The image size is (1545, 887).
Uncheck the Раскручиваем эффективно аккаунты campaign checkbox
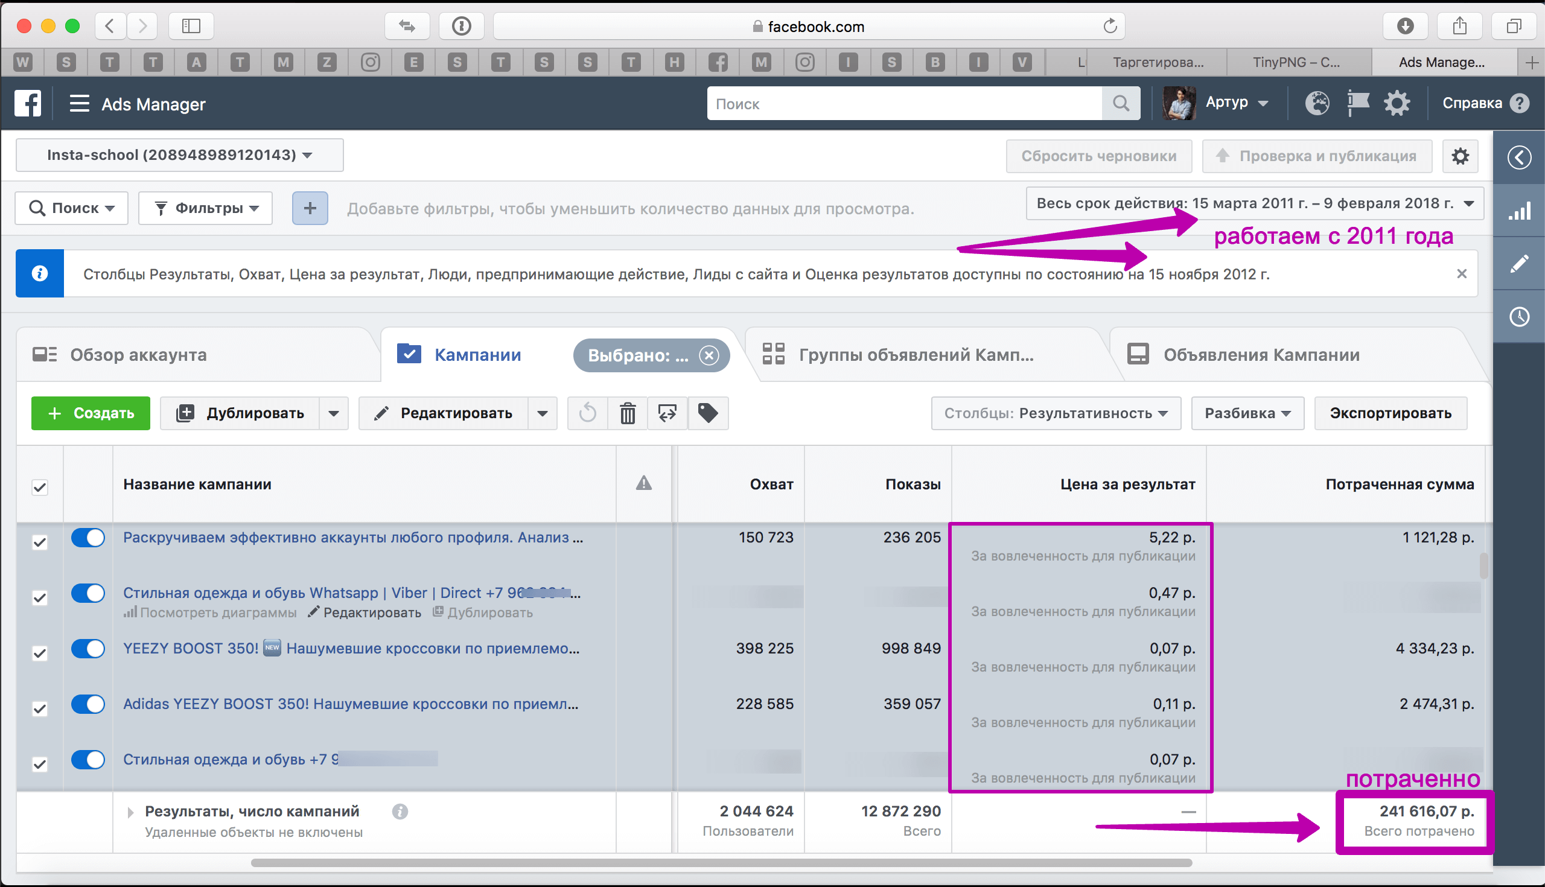[x=40, y=542]
